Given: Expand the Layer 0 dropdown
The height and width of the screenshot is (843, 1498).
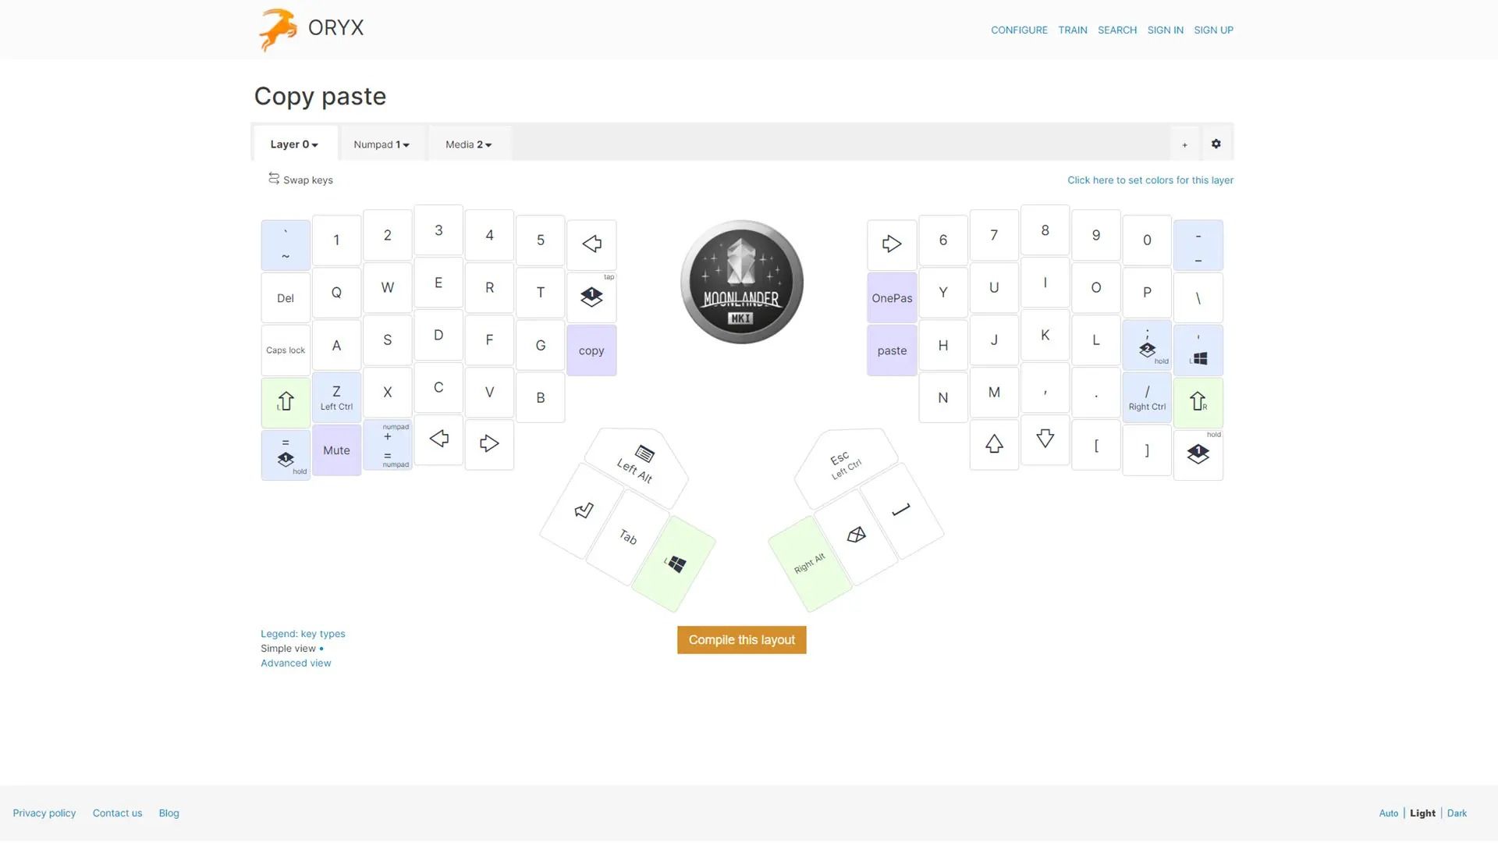Looking at the screenshot, I should coord(294,144).
